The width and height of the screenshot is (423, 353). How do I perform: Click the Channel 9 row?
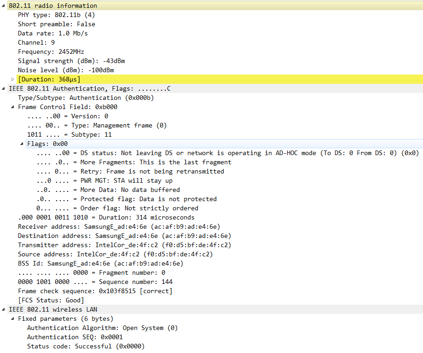pos(36,42)
